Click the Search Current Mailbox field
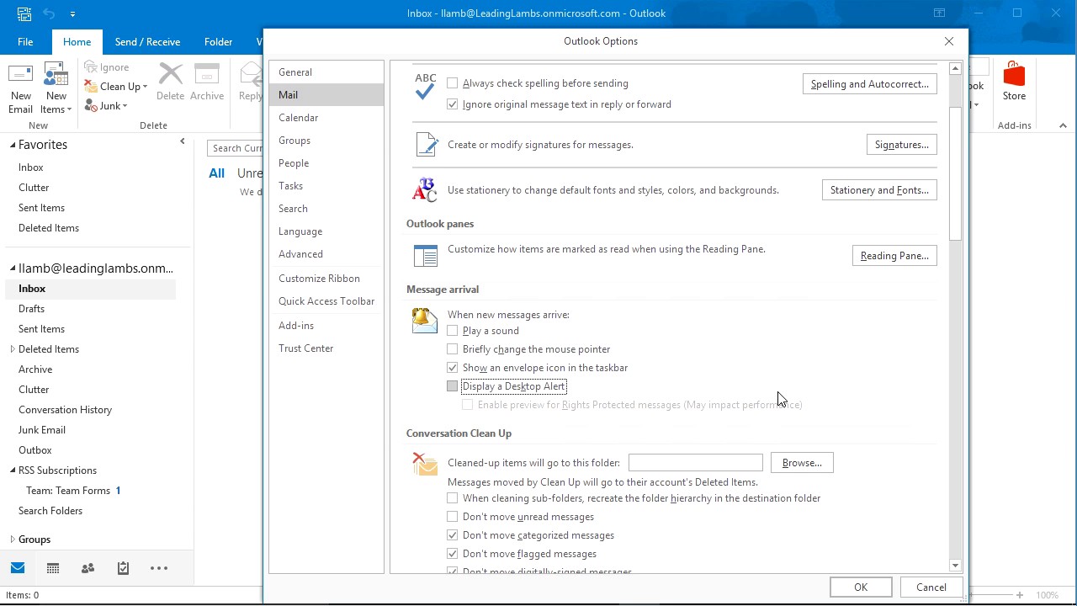Screen dimensions: 1077x606 [236, 148]
